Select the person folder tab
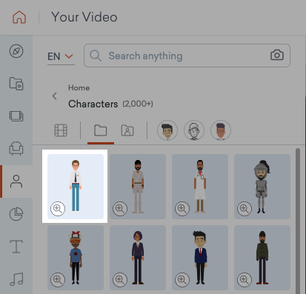306x294 pixels. click(x=127, y=130)
